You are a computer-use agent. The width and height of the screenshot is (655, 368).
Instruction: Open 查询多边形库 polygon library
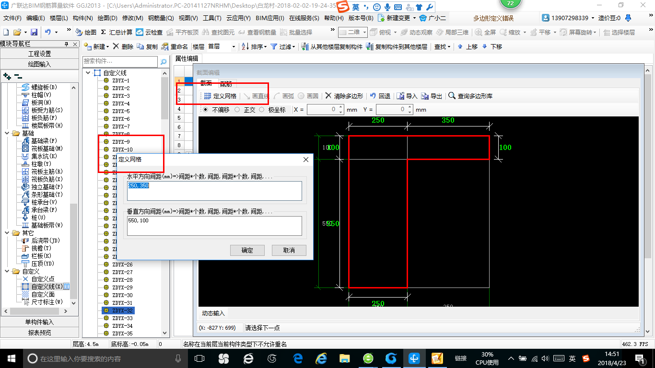(x=470, y=96)
